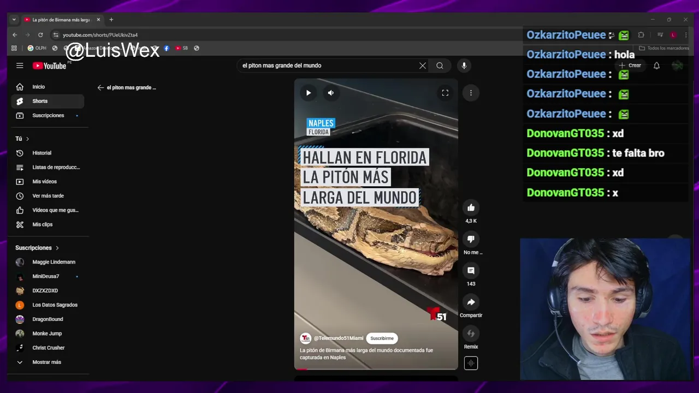Image resolution: width=699 pixels, height=393 pixels.
Task: Open Monke Jump channel subscription
Action: point(48,333)
